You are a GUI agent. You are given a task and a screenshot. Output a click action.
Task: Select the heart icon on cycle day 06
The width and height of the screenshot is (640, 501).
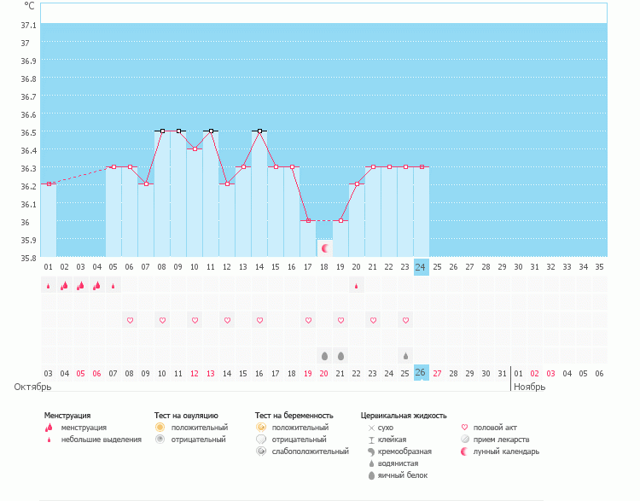tap(130, 321)
